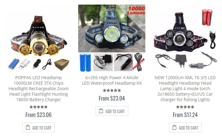This screenshot has height=136, width=222.
Task: Select the From $17.24 price
Action: point(185,115)
